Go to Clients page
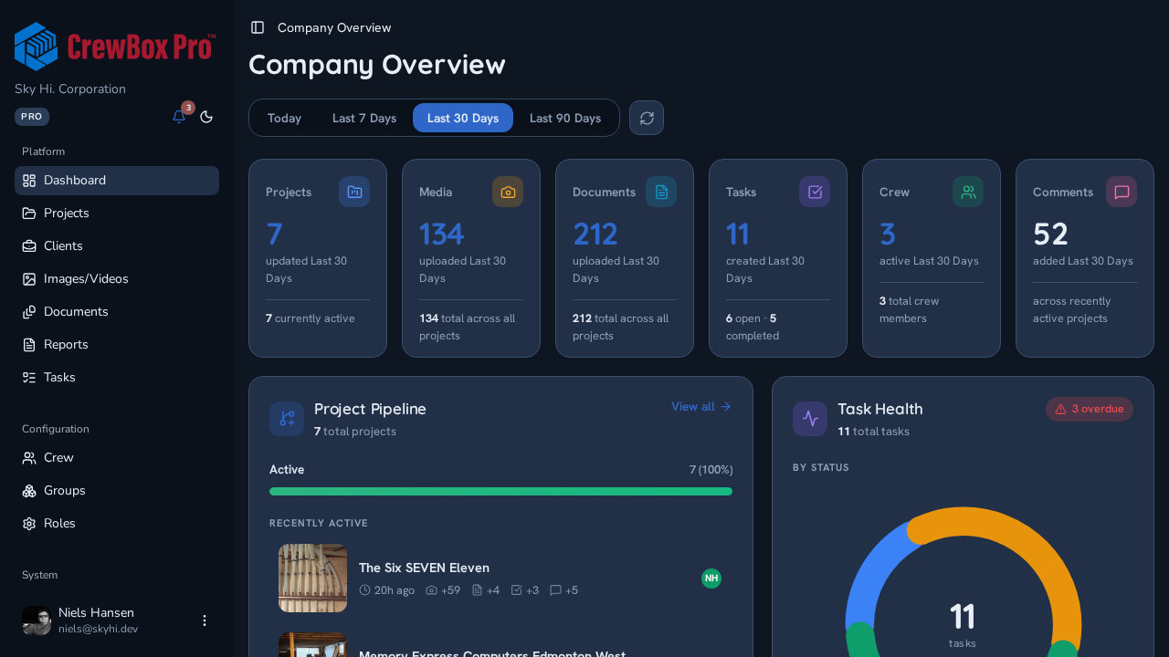The height and width of the screenshot is (657, 1169). tap(117, 246)
